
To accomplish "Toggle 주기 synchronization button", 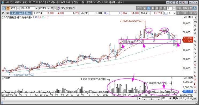I will click(x=21, y=13).
